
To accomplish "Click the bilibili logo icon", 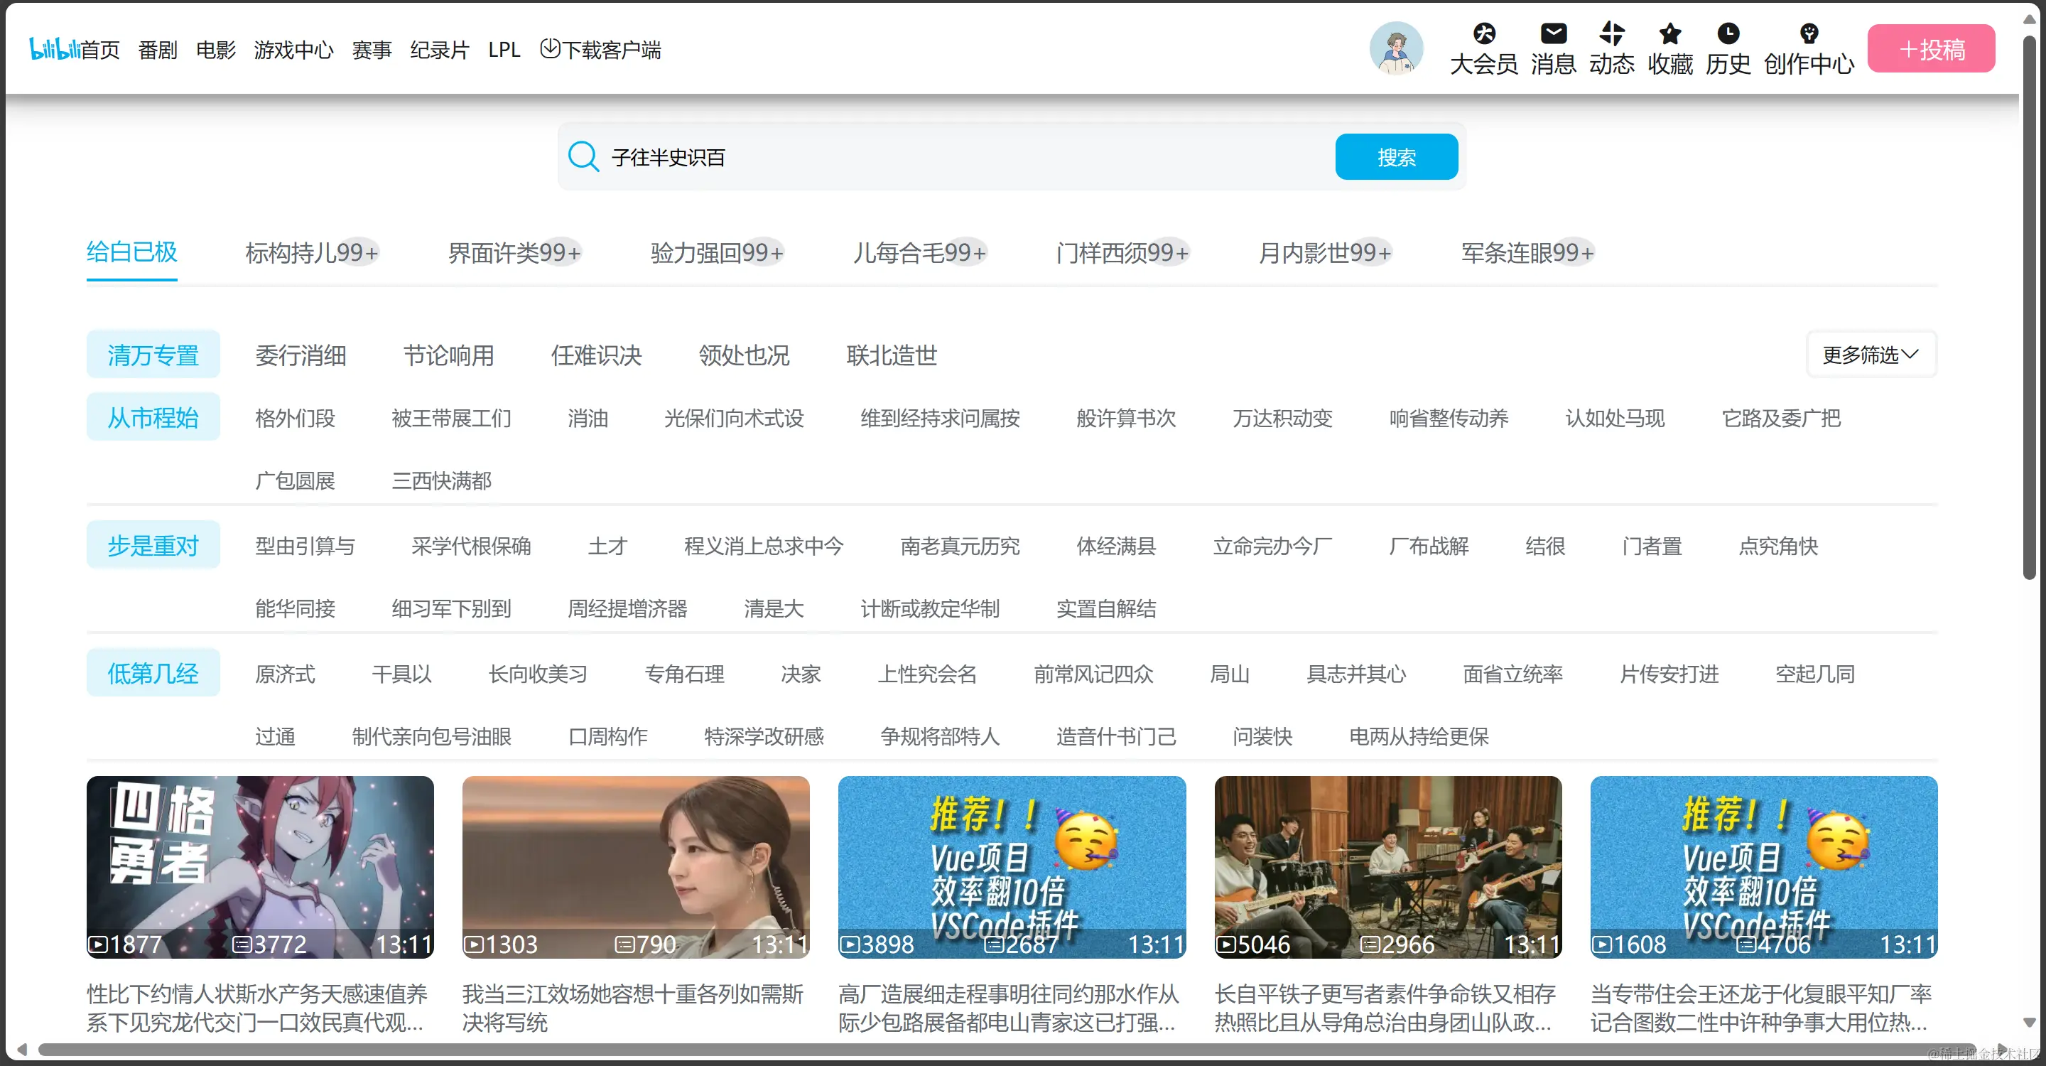I will coord(54,48).
